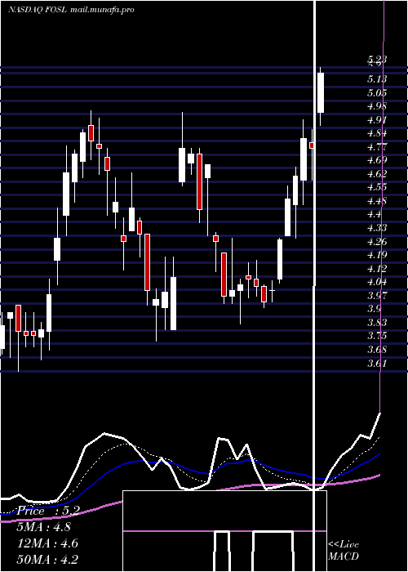Click the <<Live MACD label

coord(344,551)
